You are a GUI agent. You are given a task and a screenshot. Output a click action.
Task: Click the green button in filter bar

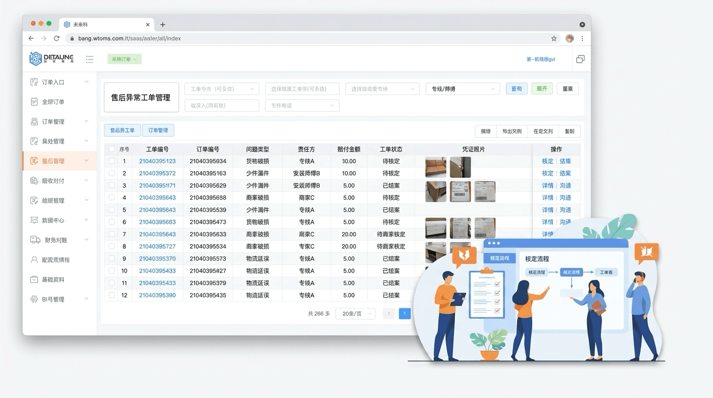pyautogui.click(x=542, y=89)
